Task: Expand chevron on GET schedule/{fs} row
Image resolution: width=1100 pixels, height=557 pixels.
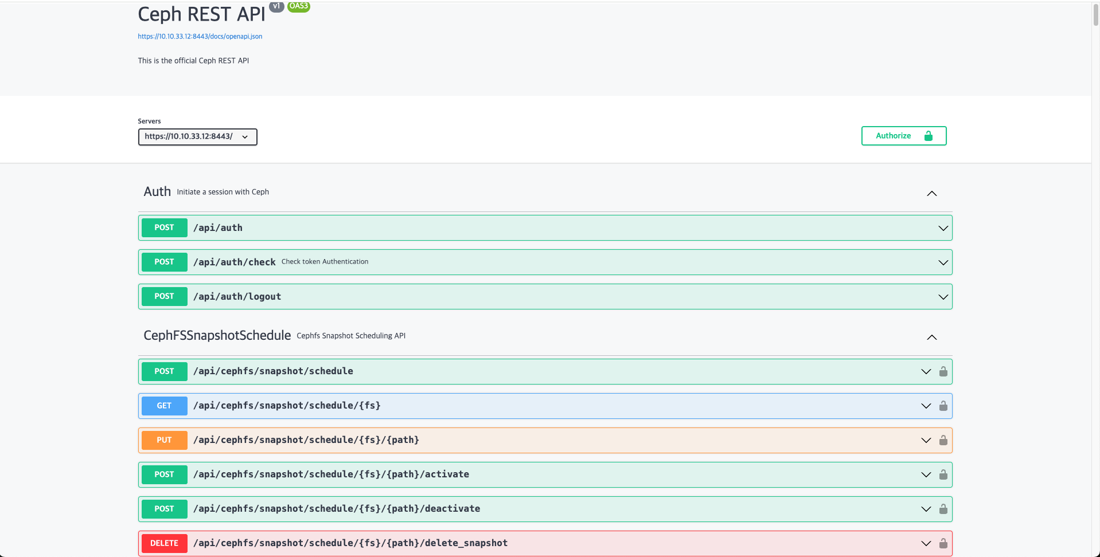Action: coord(926,406)
